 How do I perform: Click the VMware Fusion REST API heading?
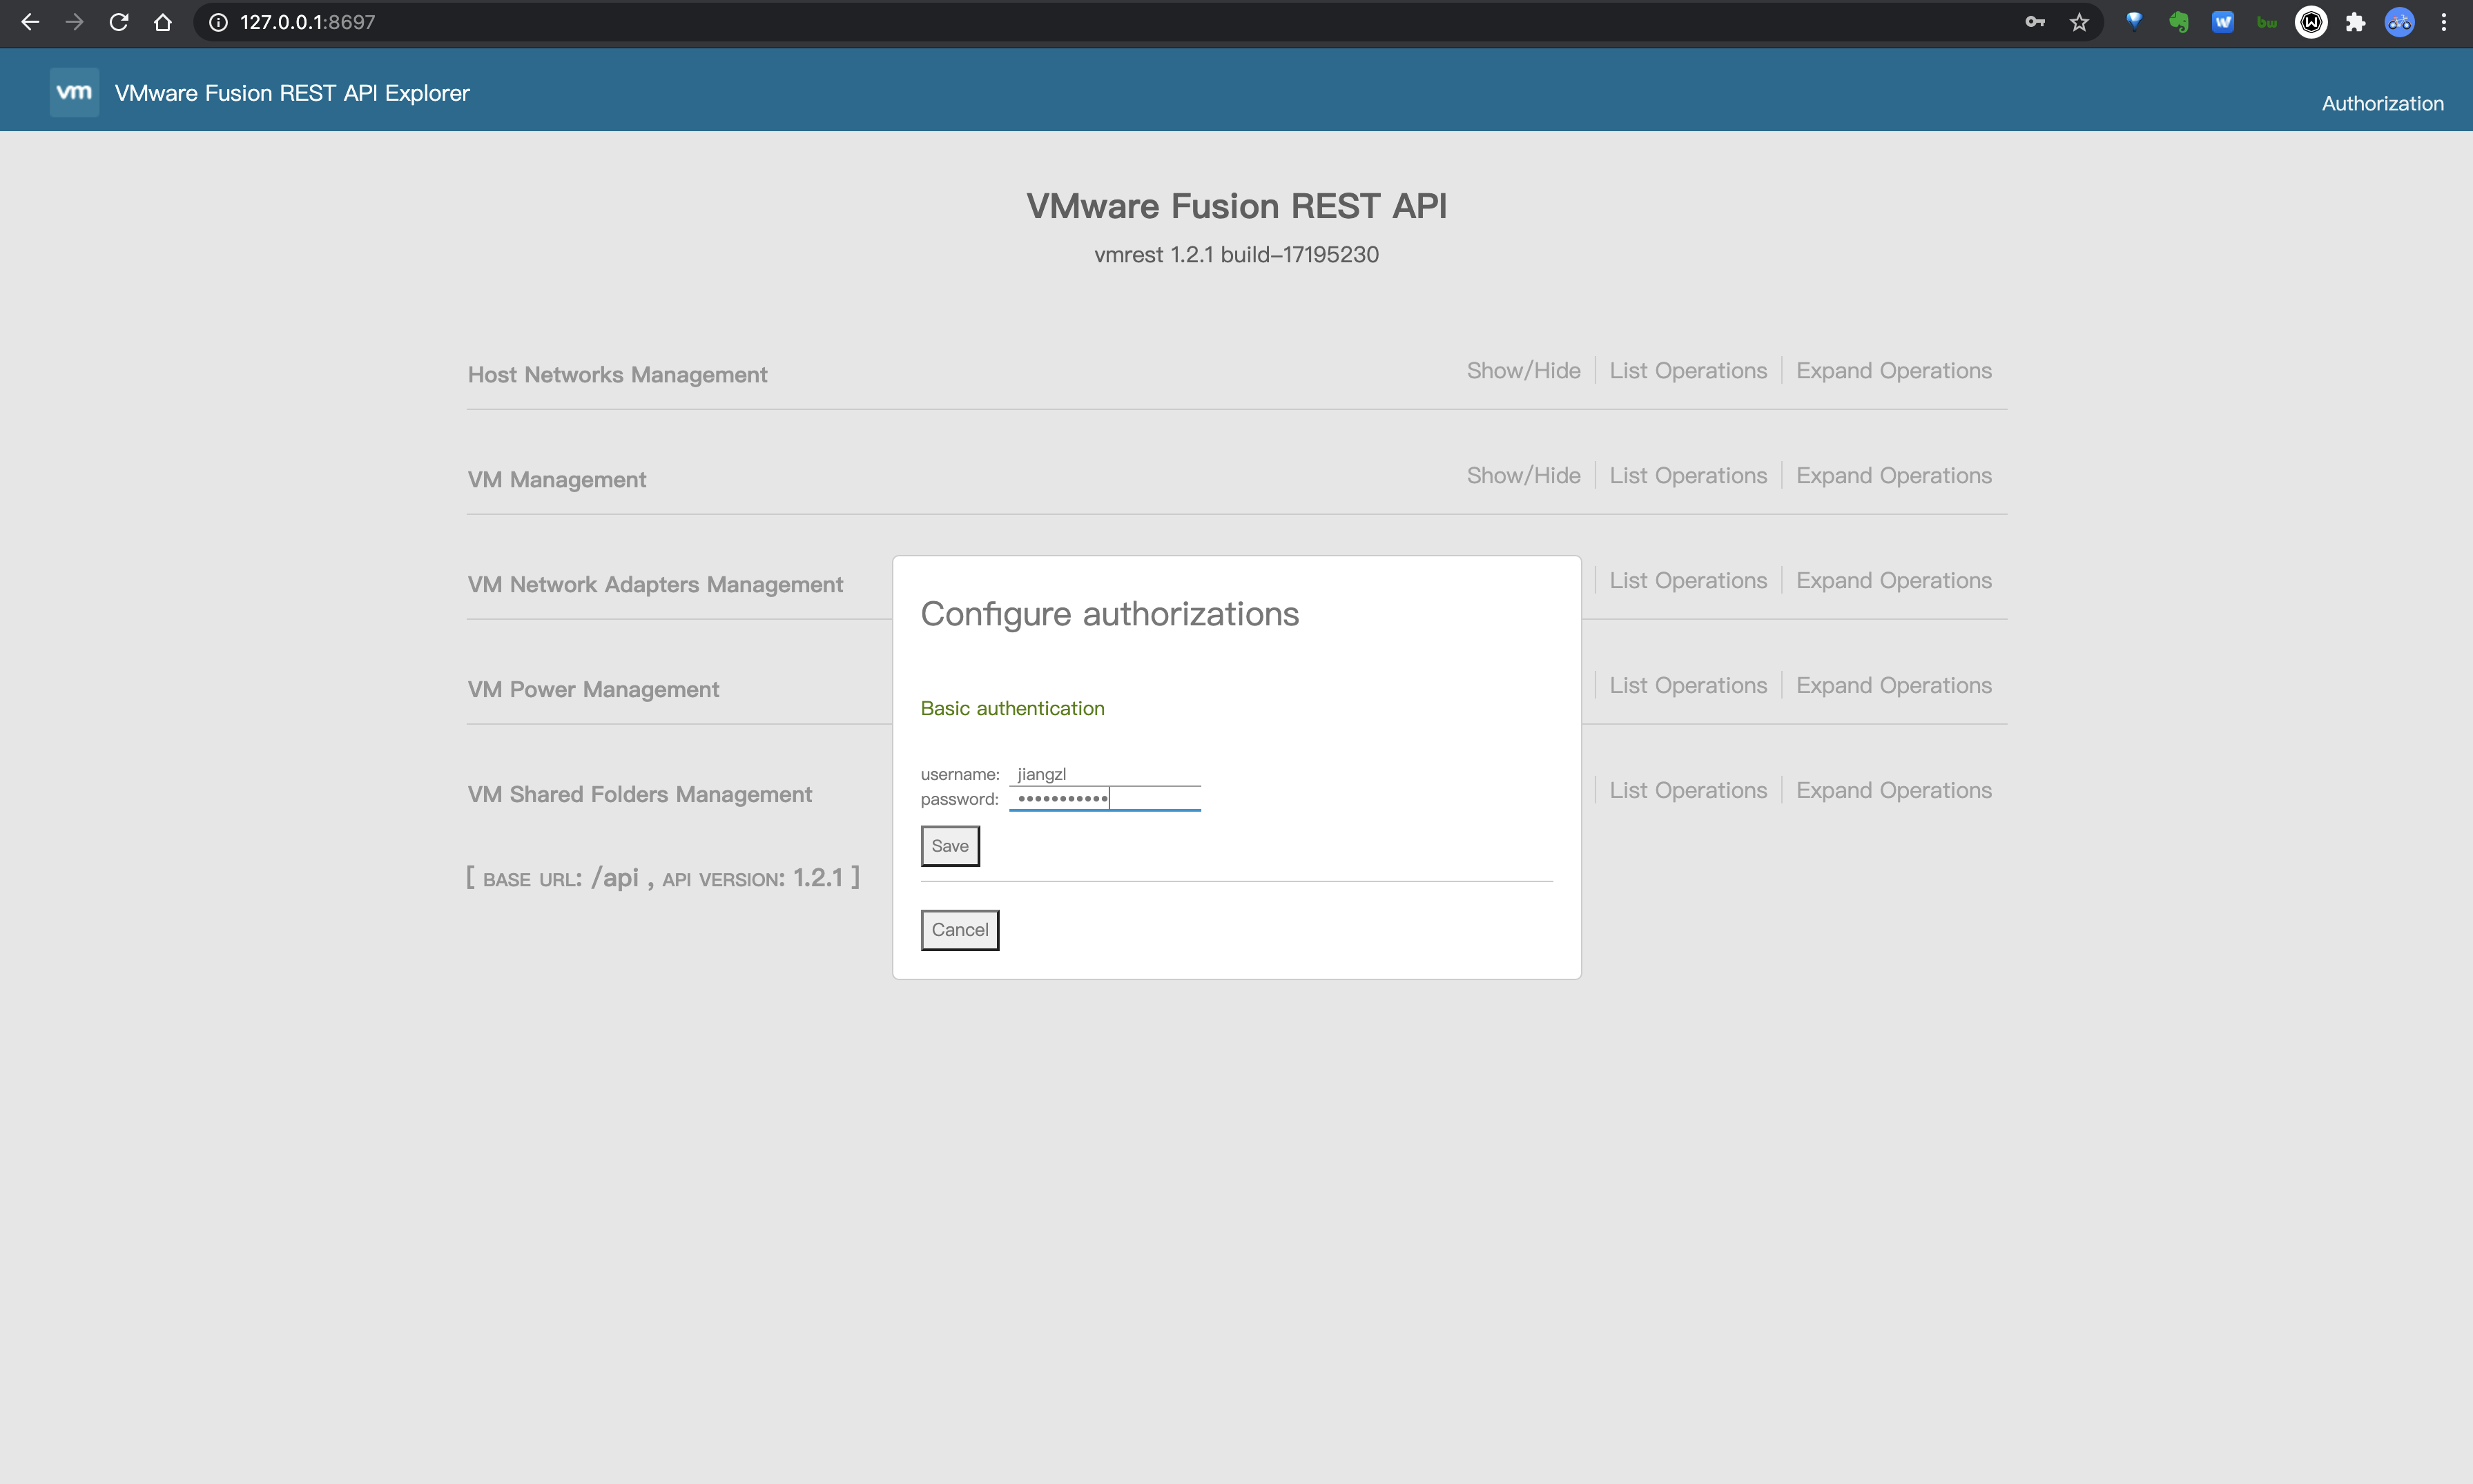(x=1236, y=206)
